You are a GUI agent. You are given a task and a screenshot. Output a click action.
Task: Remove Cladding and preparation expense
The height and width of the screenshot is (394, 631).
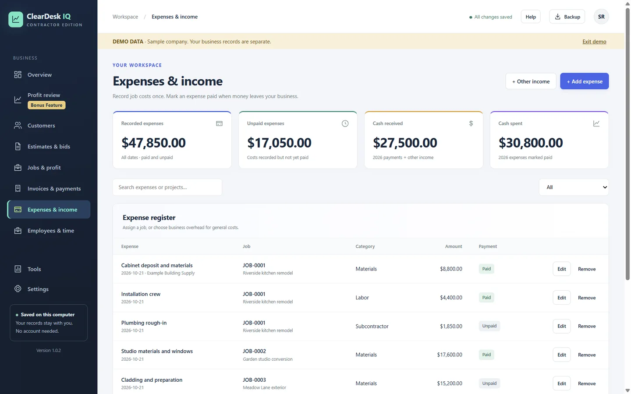click(587, 383)
